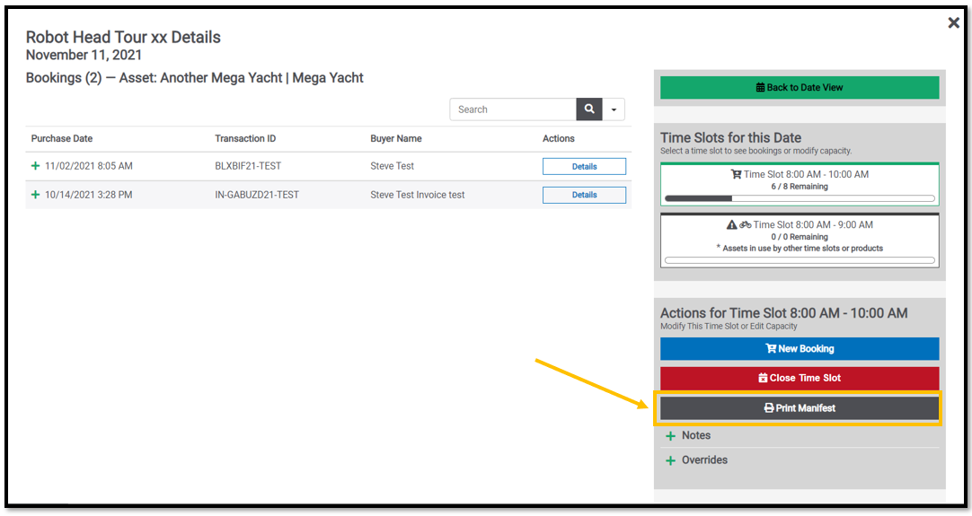Click the search magnifier button
Image resolution: width=972 pixels, height=516 pixels.
coord(589,109)
